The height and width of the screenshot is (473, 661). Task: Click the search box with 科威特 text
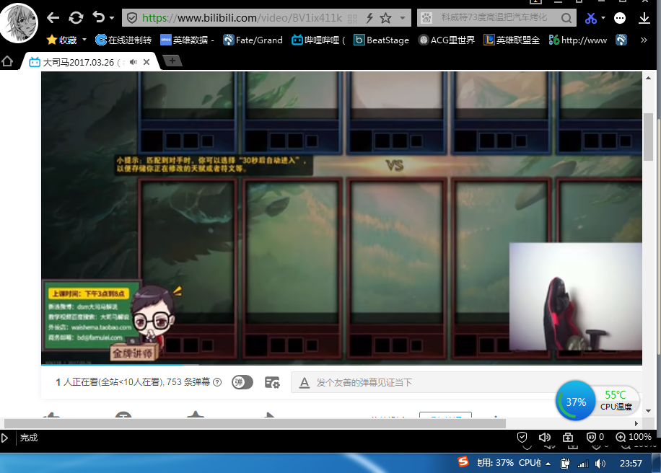point(494,17)
